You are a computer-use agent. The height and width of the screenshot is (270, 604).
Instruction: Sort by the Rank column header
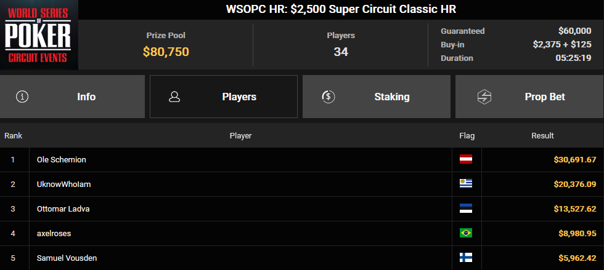tap(14, 135)
